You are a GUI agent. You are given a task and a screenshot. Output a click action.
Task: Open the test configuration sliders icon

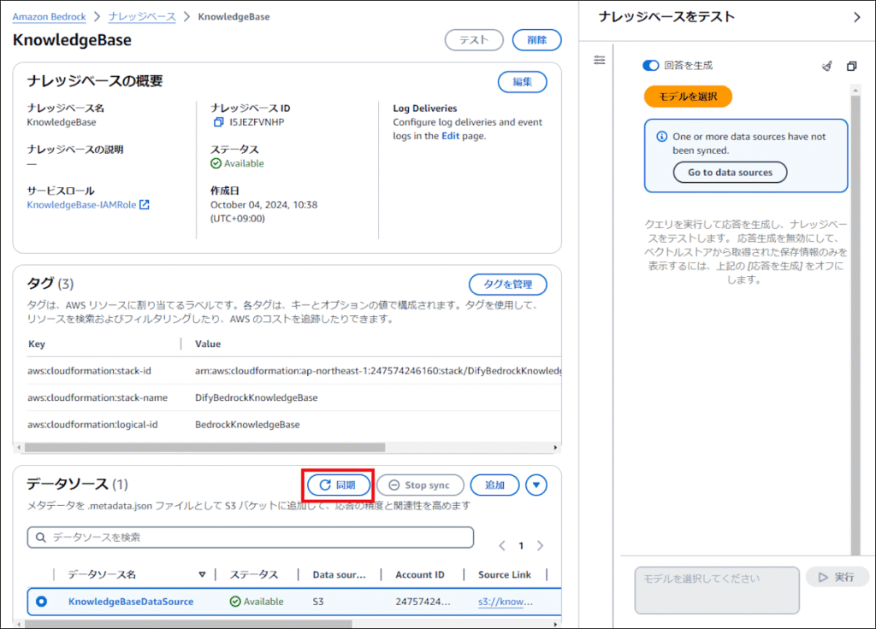599,60
